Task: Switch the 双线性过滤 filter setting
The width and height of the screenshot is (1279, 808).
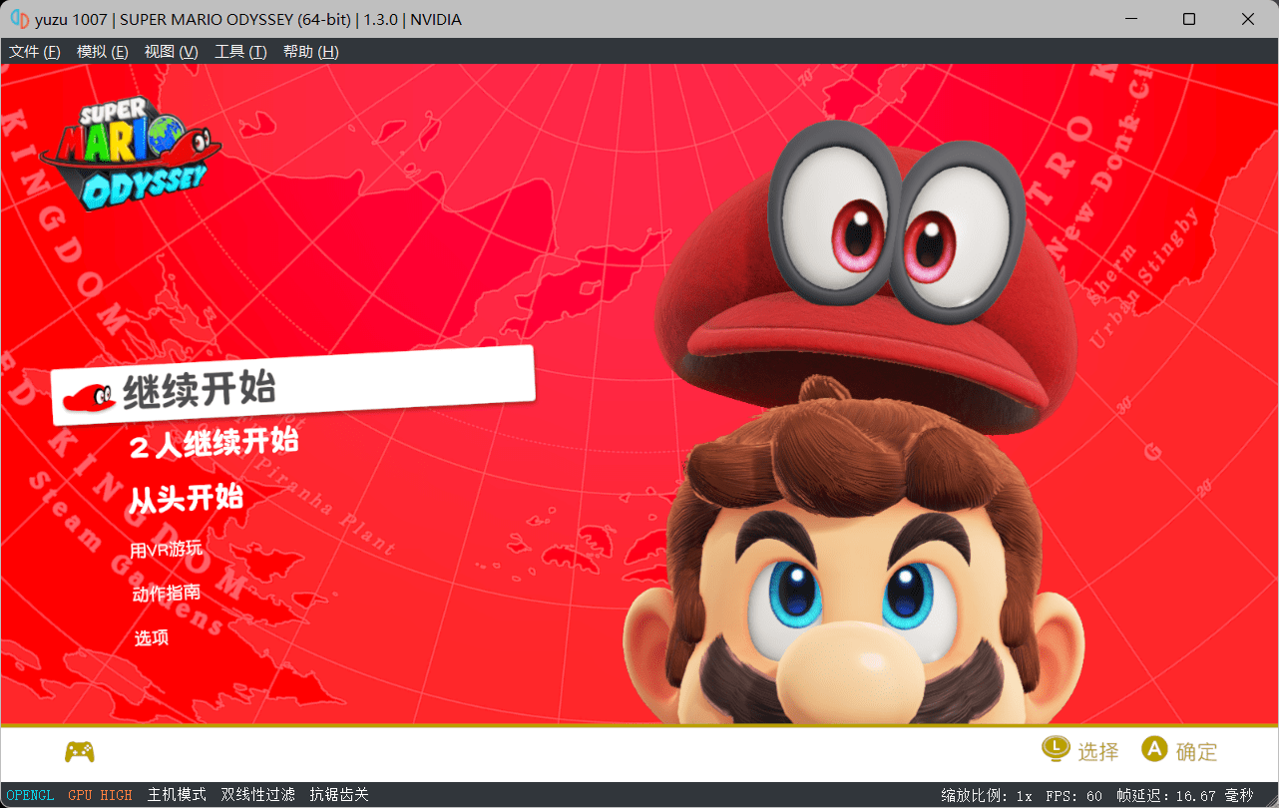Action: click(x=257, y=795)
